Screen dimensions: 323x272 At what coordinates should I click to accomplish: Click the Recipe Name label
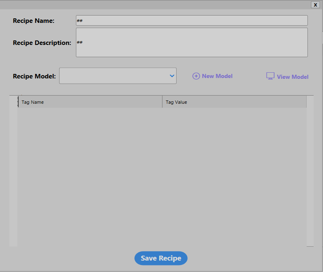34,20
